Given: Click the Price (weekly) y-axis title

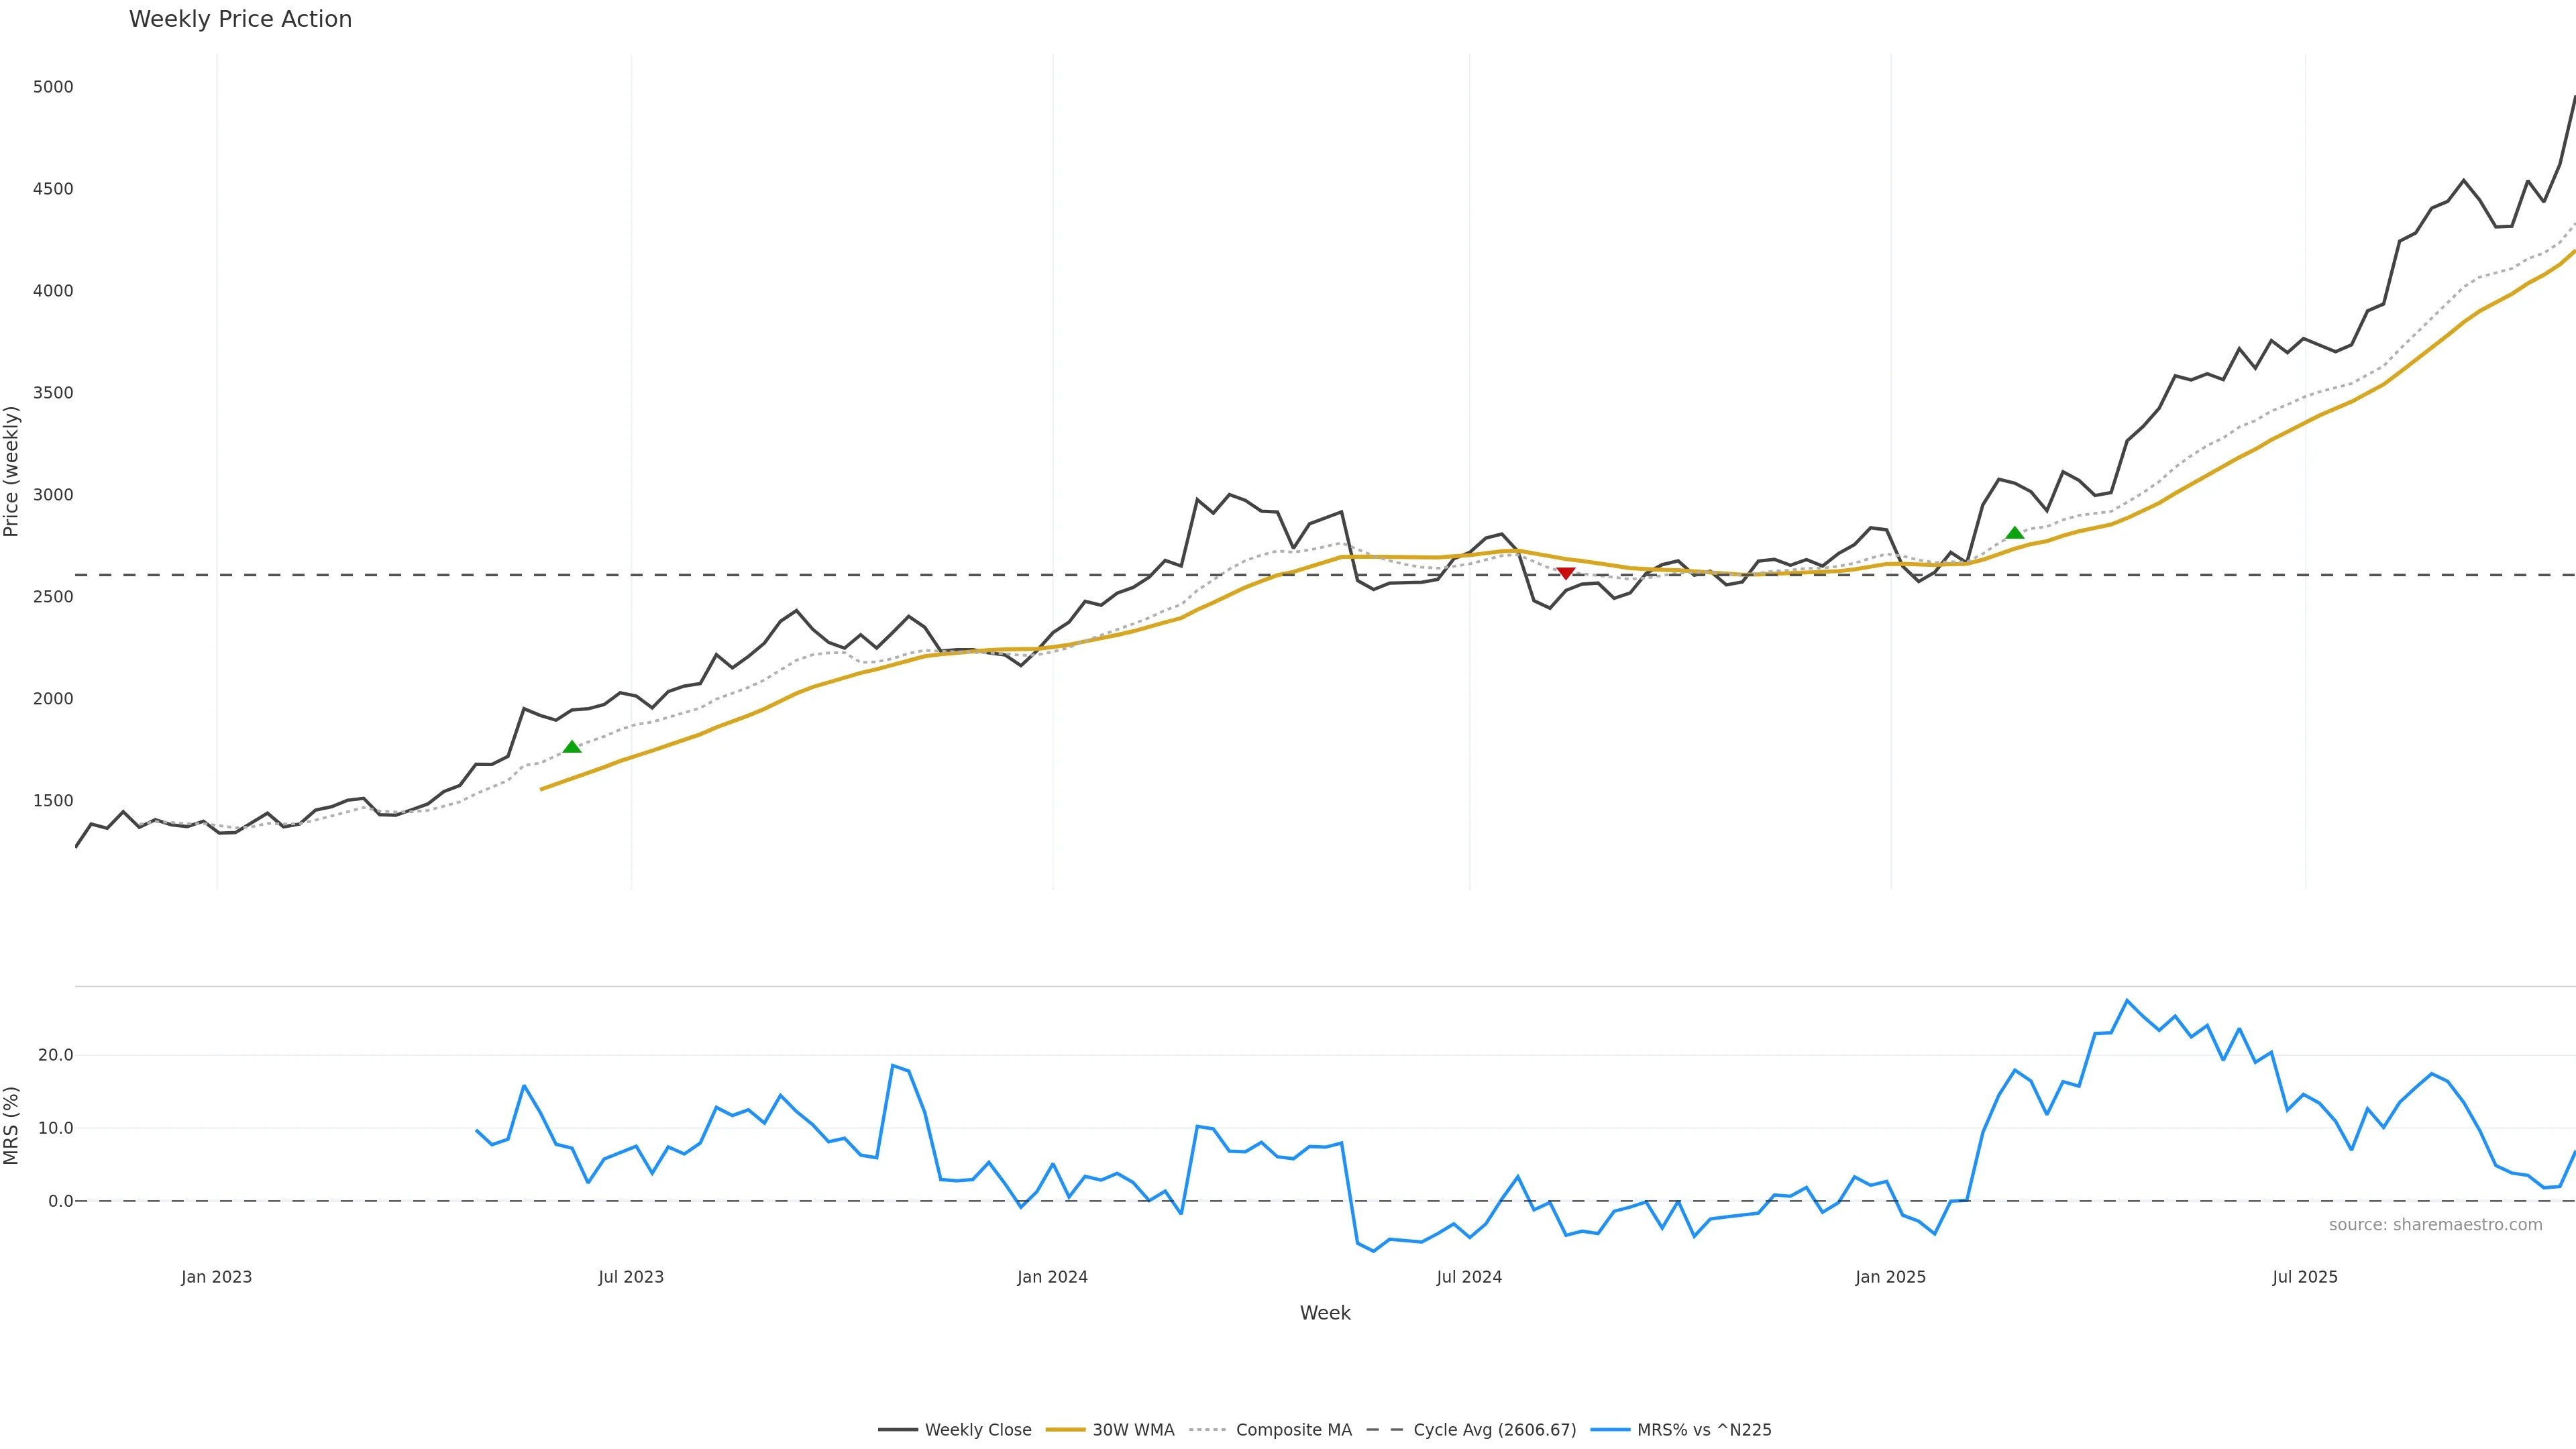Looking at the screenshot, I should pyautogui.click(x=12, y=471).
